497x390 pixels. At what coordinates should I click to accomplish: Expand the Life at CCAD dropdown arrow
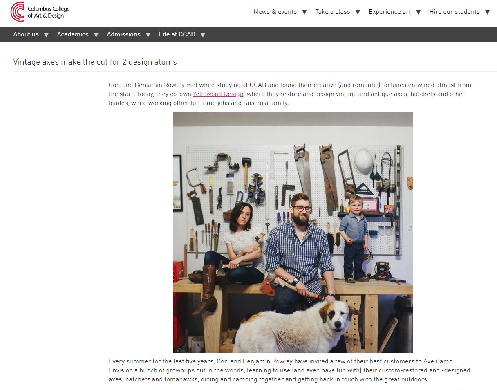click(x=203, y=35)
